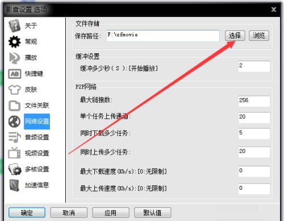Click the 同时下载多少任务 field showing 5

pyautogui.click(x=254, y=134)
